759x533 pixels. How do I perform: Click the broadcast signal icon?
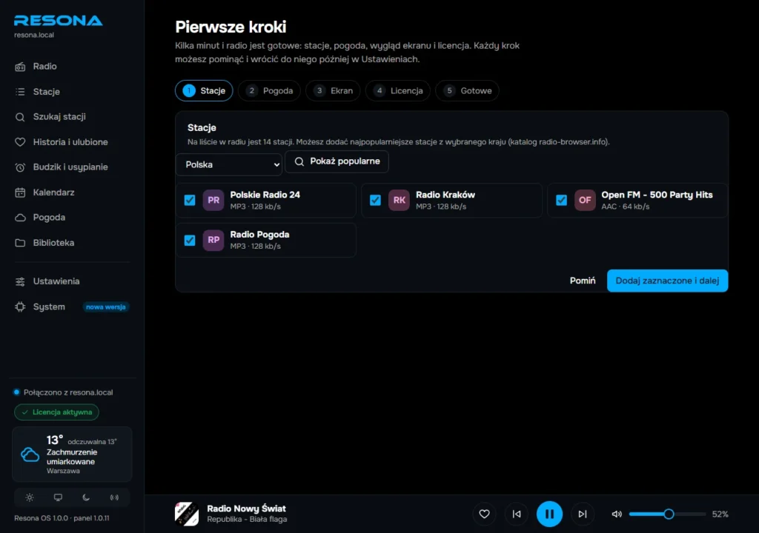pos(114,497)
